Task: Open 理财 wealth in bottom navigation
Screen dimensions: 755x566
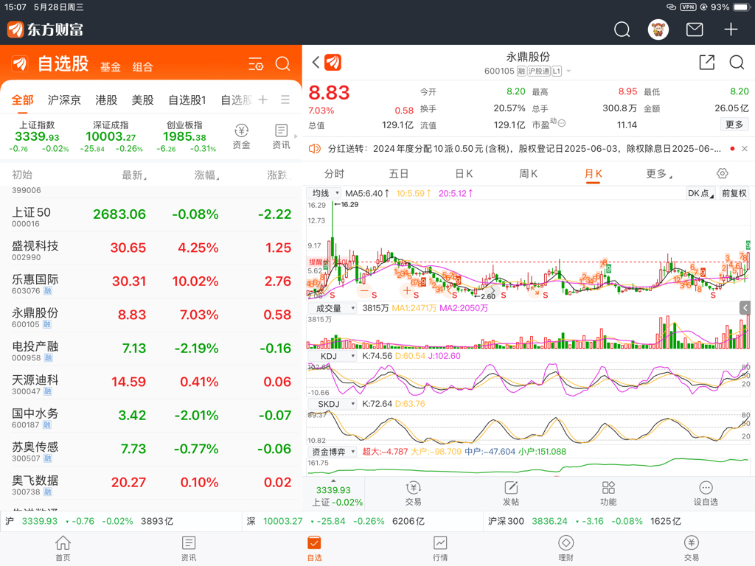Action: [566, 548]
